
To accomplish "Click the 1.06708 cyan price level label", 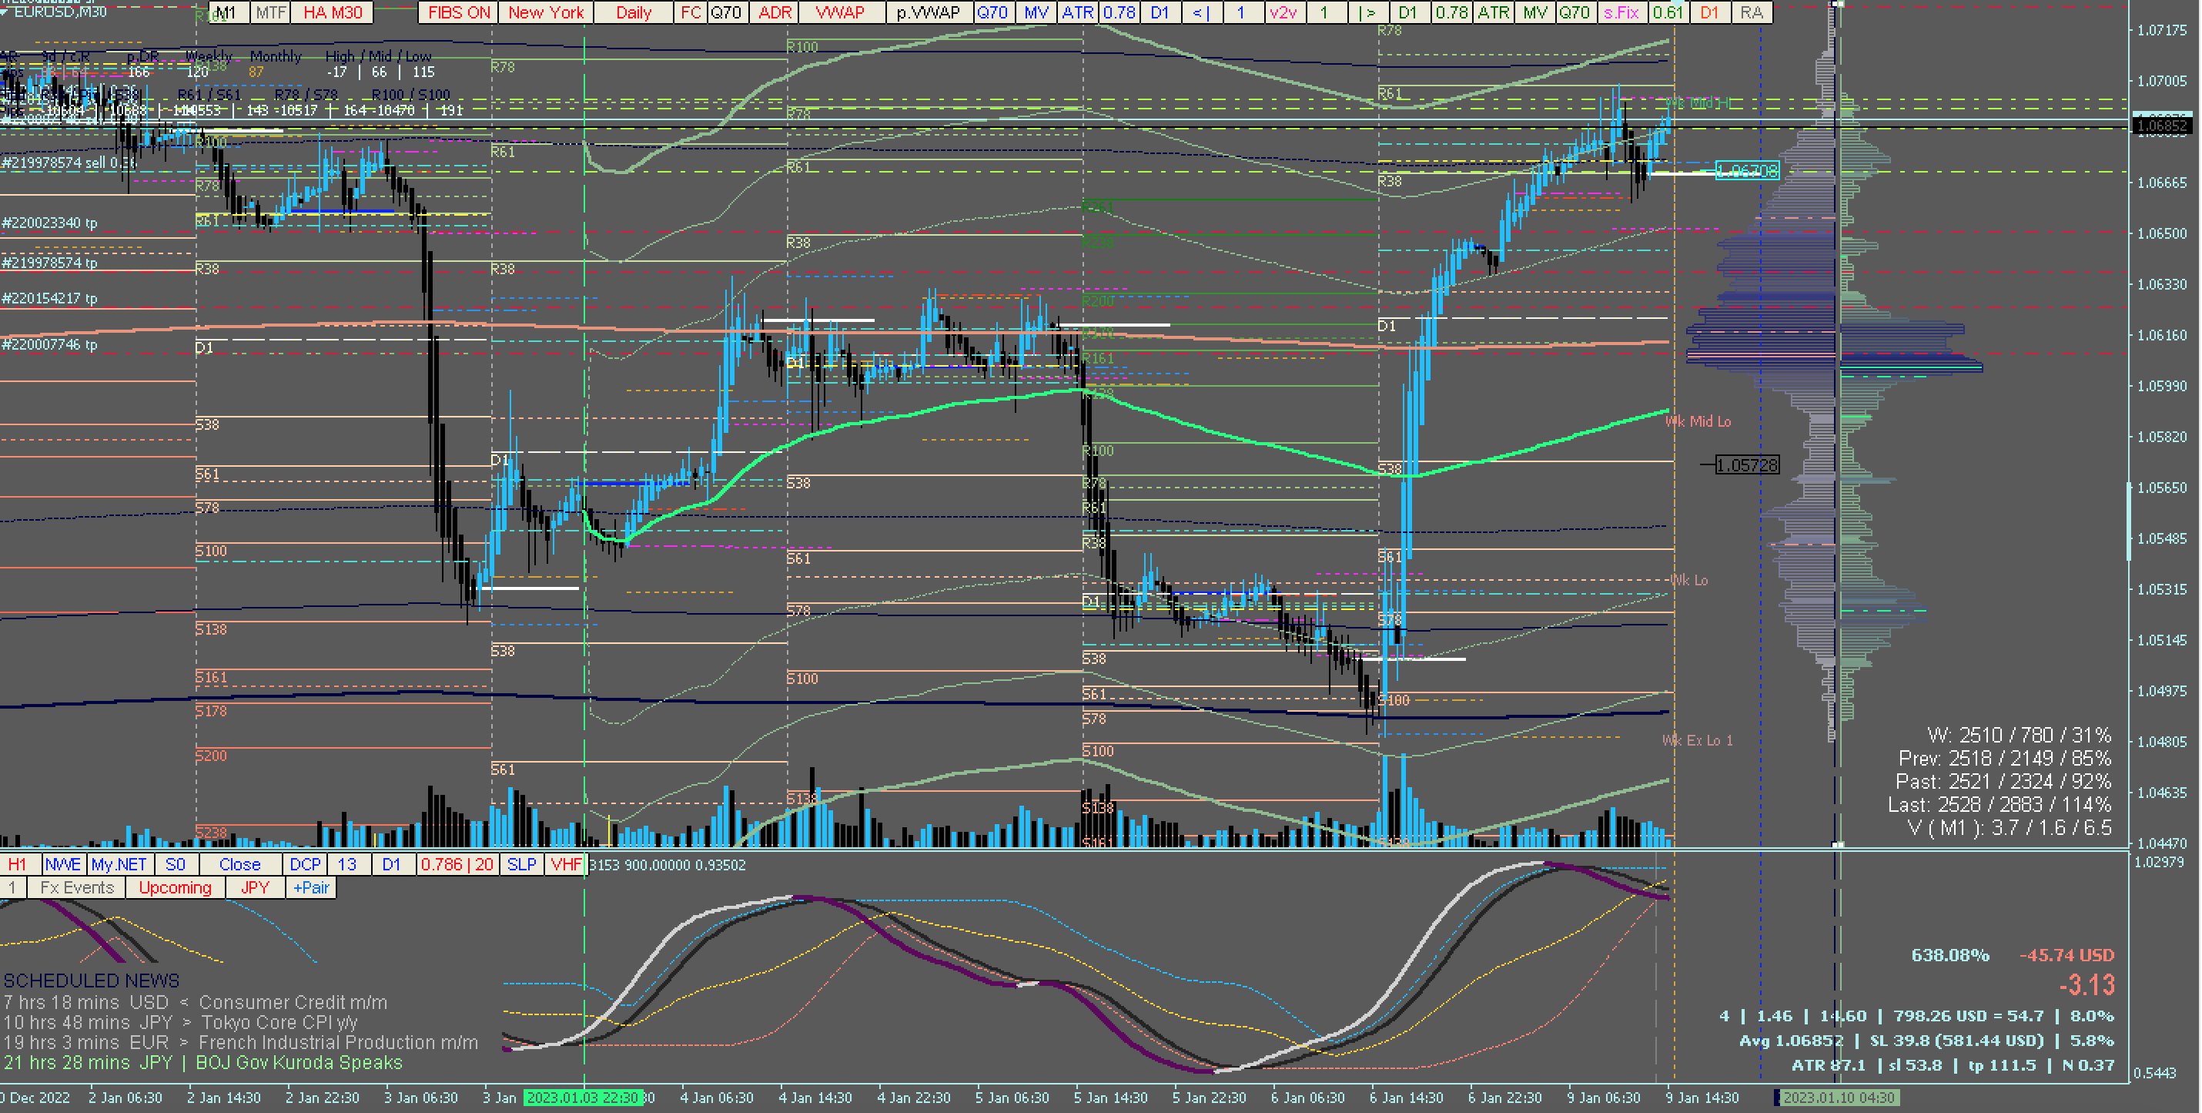I will (x=1746, y=172).
